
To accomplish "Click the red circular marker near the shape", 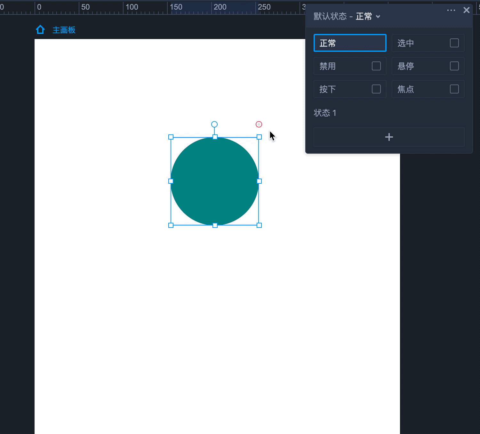I will click(259, 124).
